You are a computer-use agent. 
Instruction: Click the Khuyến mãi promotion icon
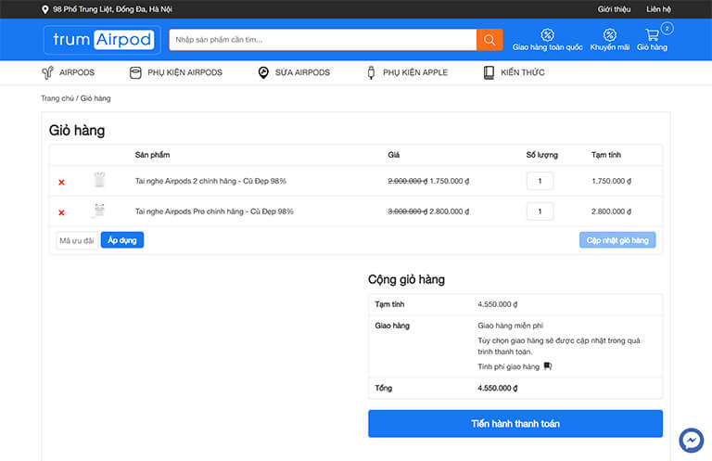pos(609,38)
